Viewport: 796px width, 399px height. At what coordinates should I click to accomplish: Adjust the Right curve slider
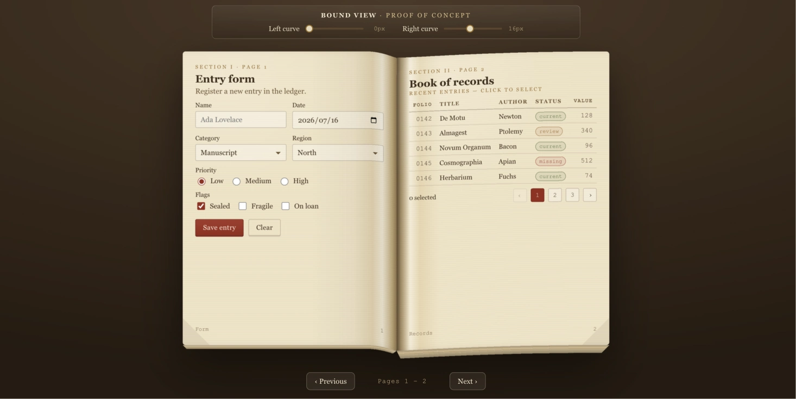coord(473,29)
